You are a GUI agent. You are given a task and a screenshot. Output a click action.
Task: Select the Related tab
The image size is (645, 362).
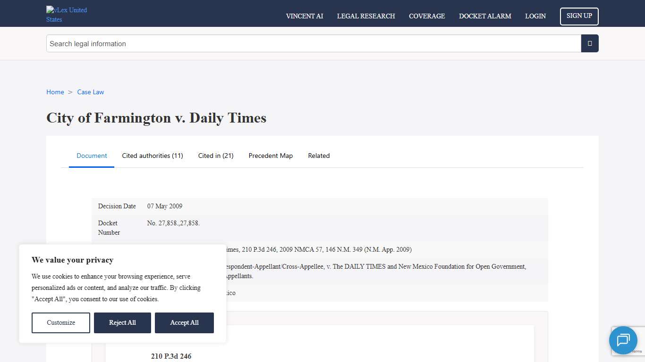319,156
